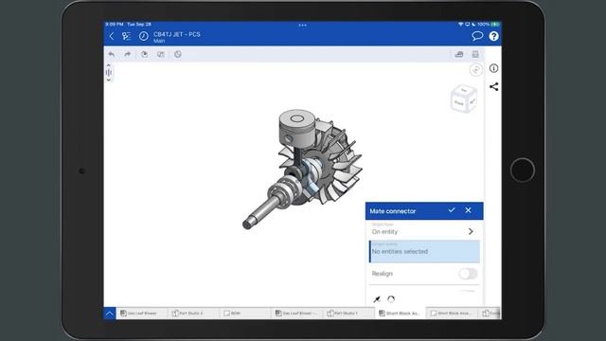Open the comments speech bubble
The image size is (606, 341).
[x=477, y=36]
